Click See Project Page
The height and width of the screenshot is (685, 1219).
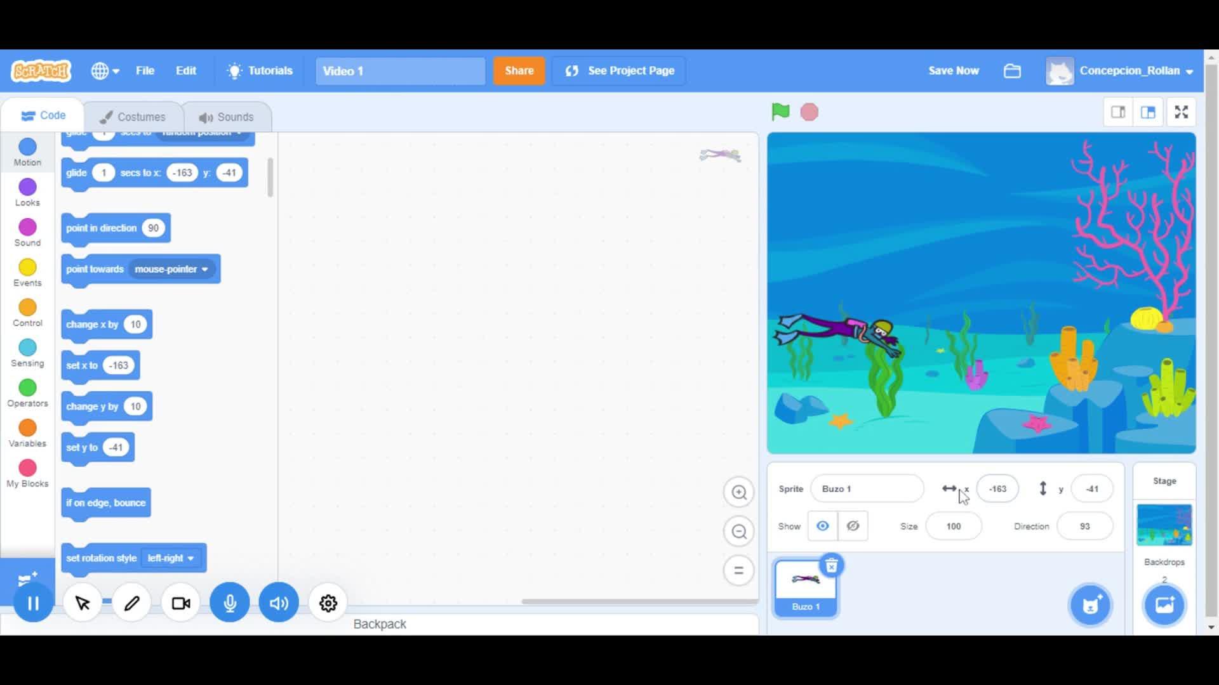620,71
